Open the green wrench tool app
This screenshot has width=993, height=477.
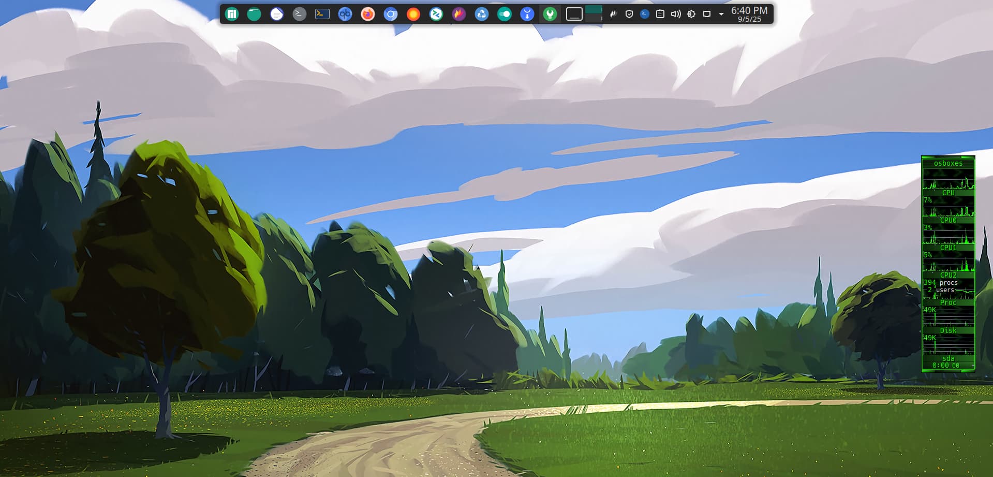[550, 14]
